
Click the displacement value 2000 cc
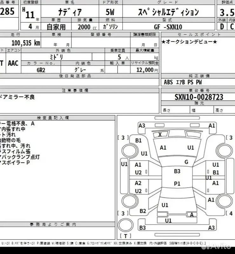tap(87, 27)
